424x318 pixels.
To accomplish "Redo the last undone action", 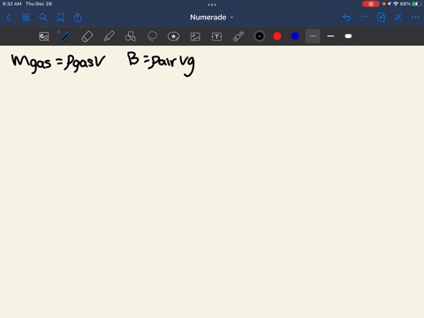I will click(364, 18).
